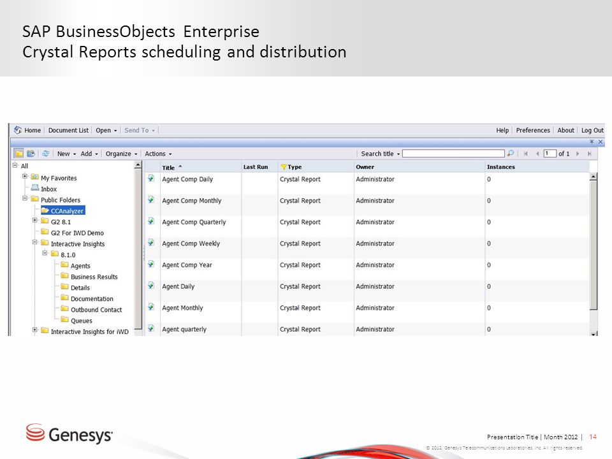Screen dimensions: 612x459
Task: Click the Agent Comp Daily report icon
Action: [x=151, y=178]
